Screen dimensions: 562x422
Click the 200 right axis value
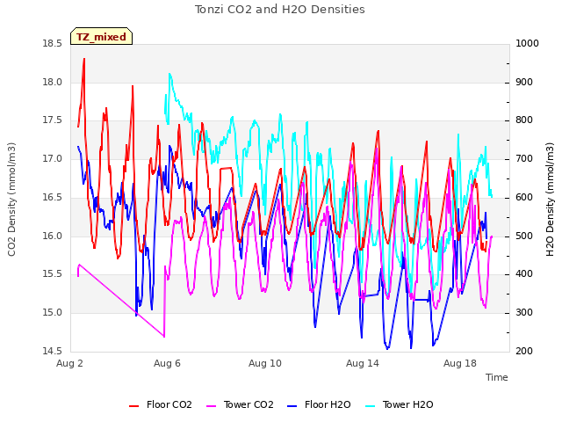tap(524, 351)
